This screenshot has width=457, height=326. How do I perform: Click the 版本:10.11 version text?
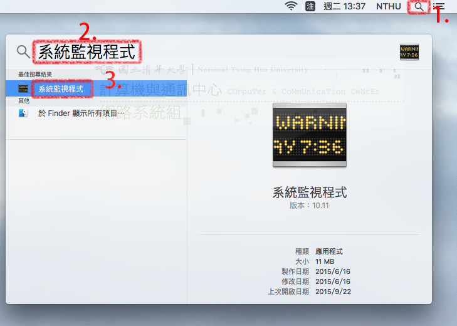pyautogui.click(x=310, y=206)
